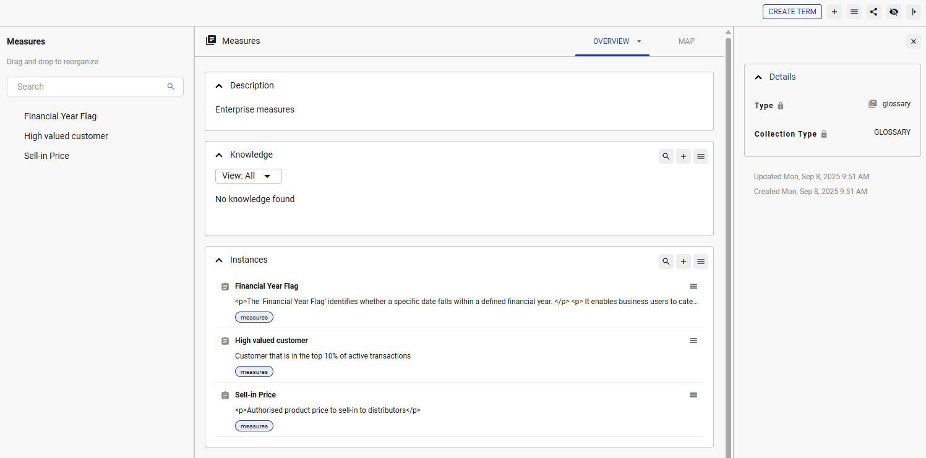Image resolution: width=926 pixels, height=458 pixels.
Task: Click the Create Term button
Action: [x=792, y=12]
